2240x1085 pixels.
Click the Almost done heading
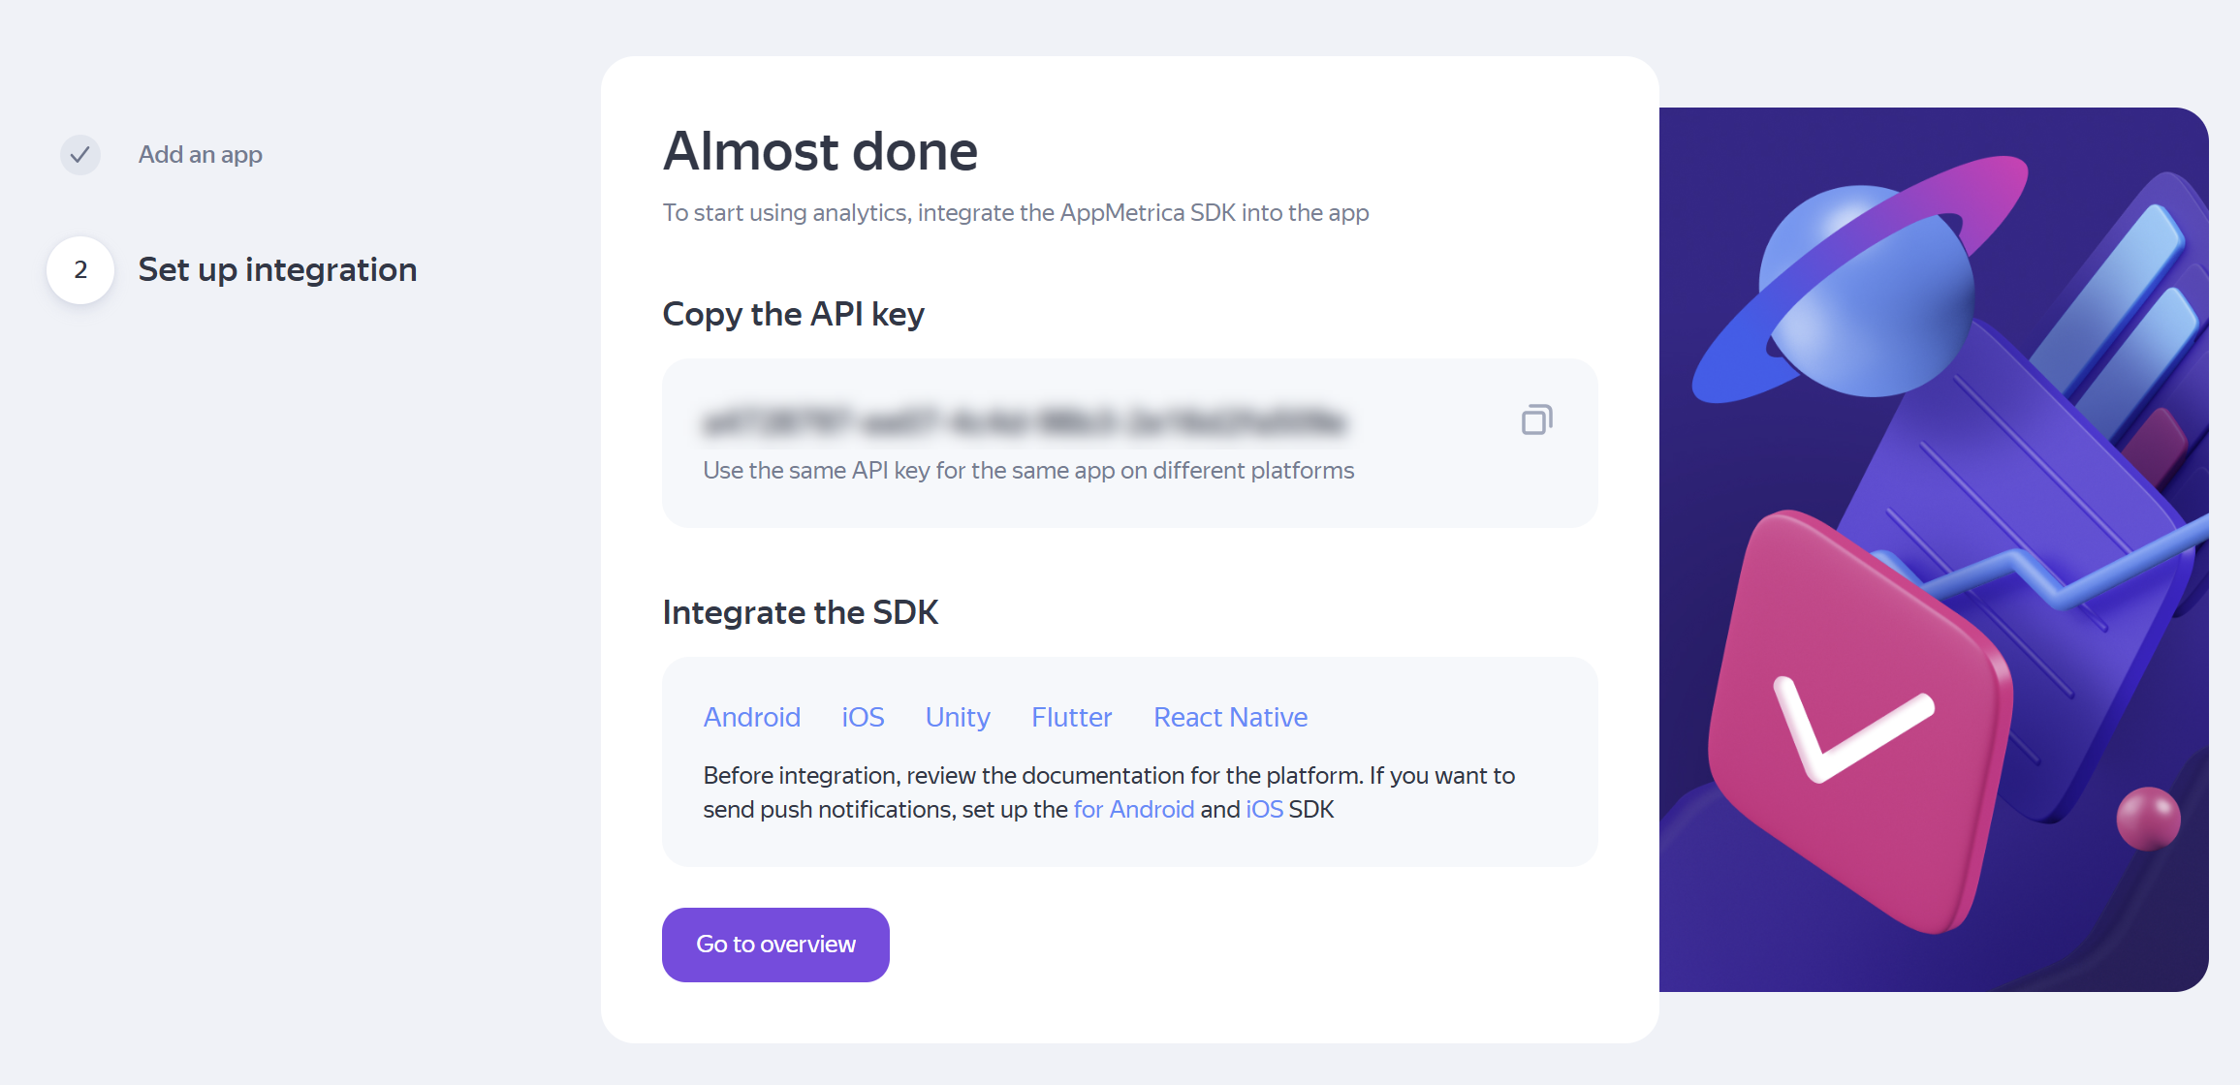[820, 151]
